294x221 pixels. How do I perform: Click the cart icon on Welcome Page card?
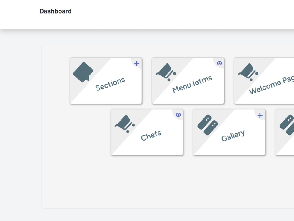coord(248,72)
